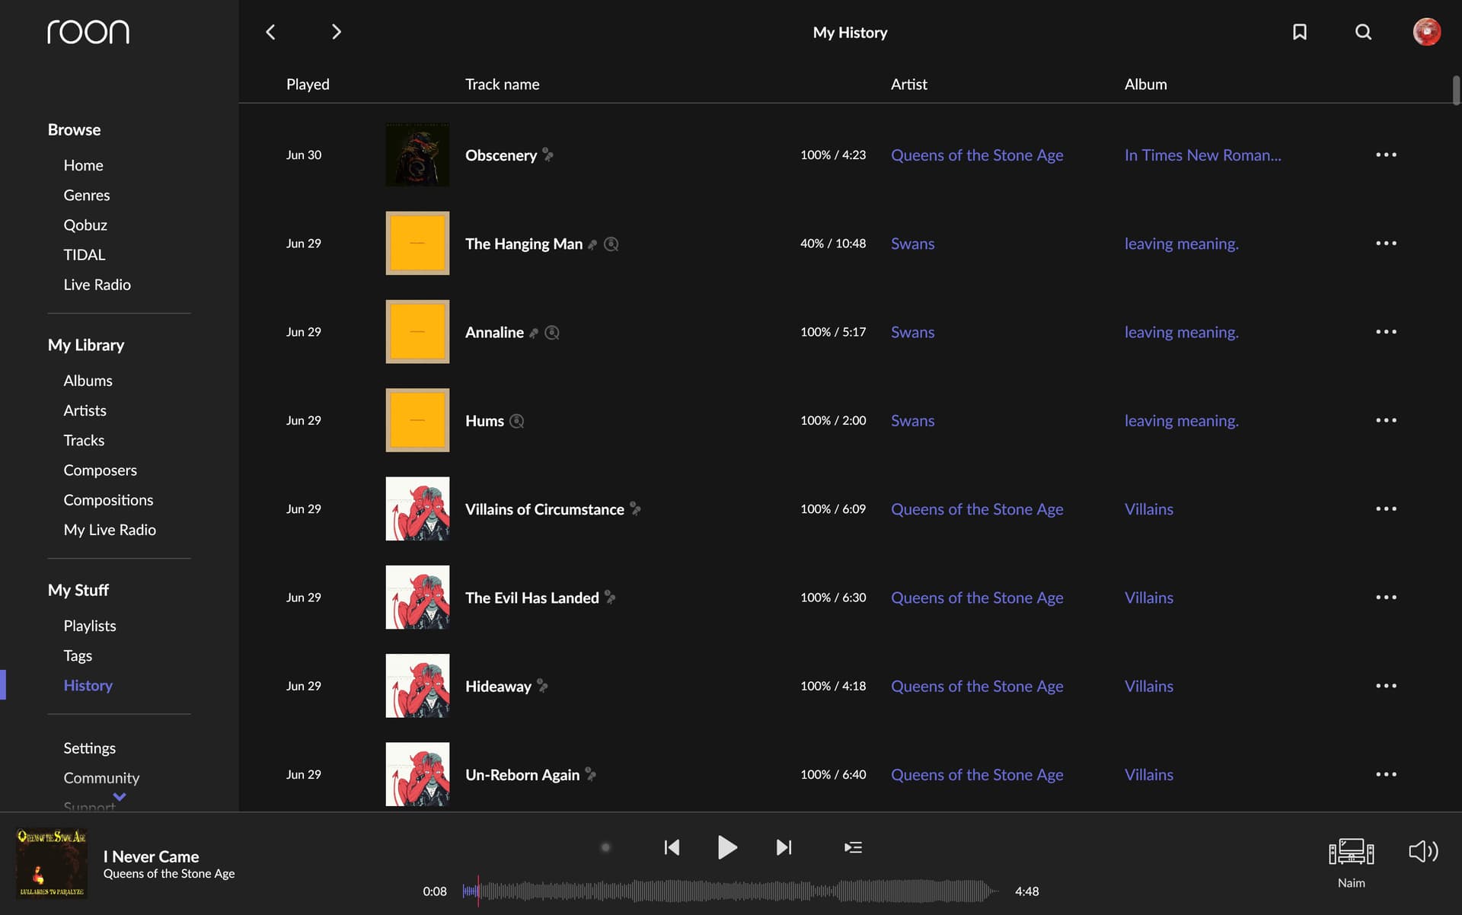The height and width of the screenshot is (915, 1462).
Task: Navigate forward with the right chevron
Action: [x=336, y=32]
